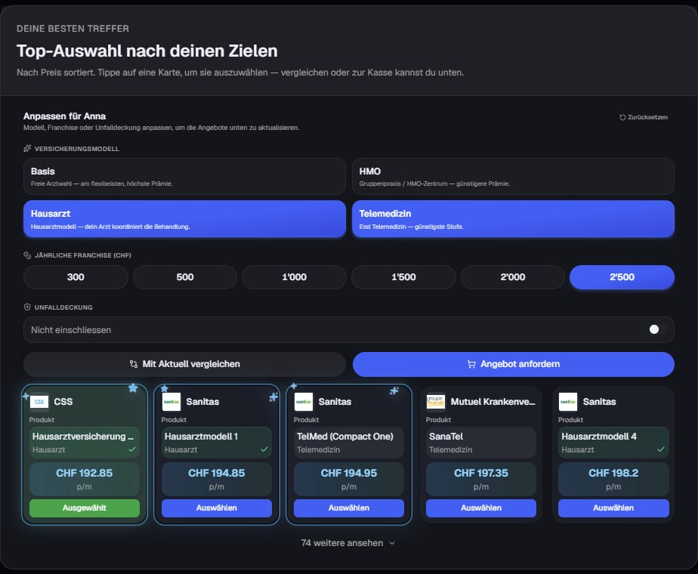This screenshot has width=698, height=574.
Task: Choose the 1'500 annual franchise
Action: pyautogui.click(x=403, y=277)
